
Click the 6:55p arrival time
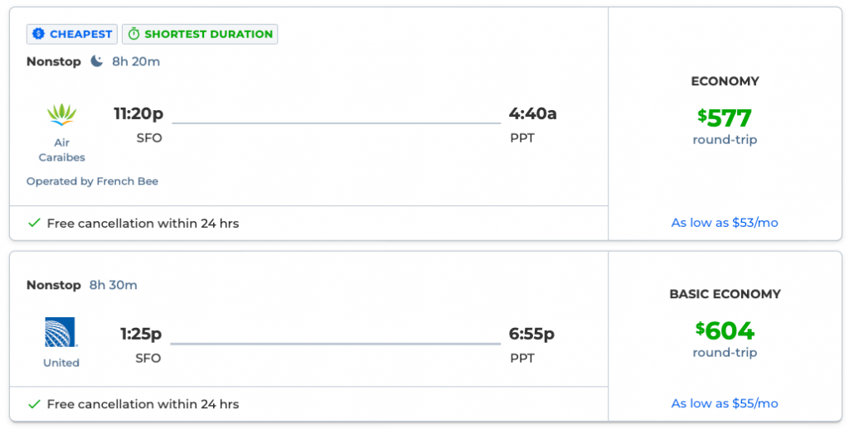click(x=531, y=334)
